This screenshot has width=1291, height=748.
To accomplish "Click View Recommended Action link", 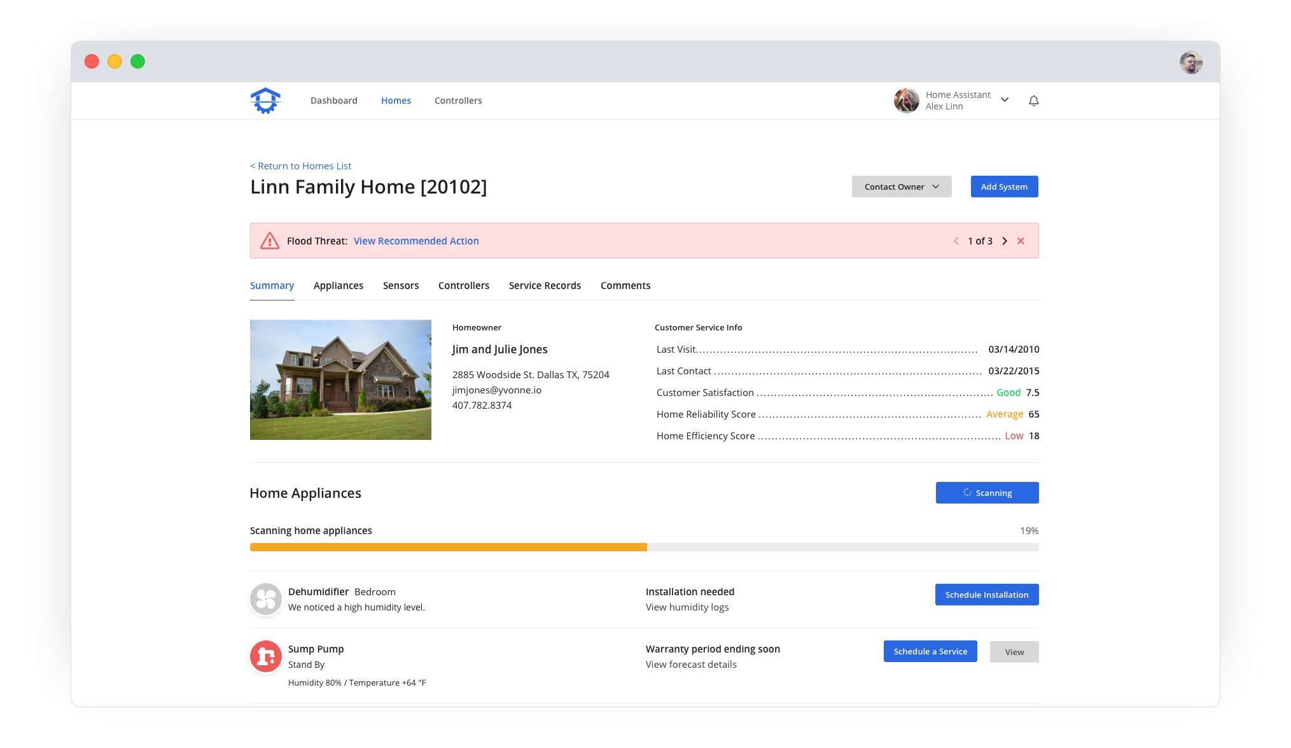I will [416, 241].
